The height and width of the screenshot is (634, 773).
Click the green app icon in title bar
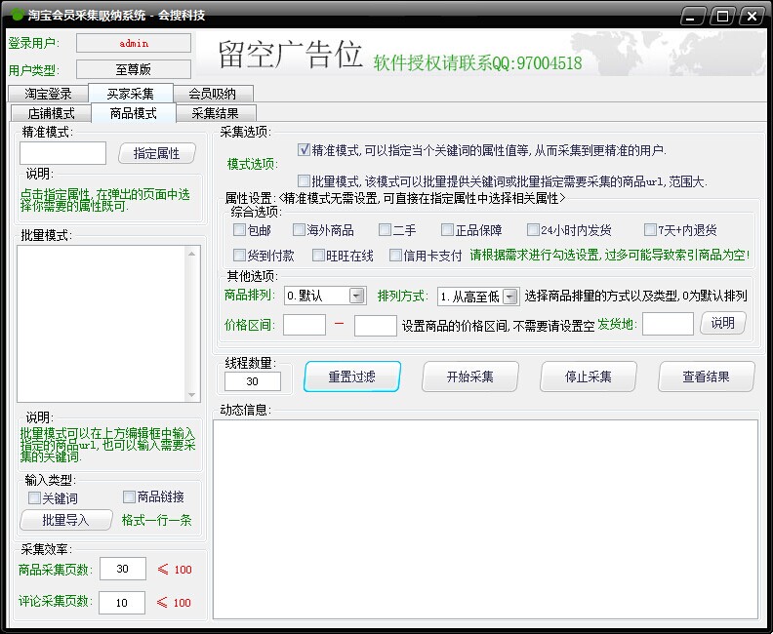[18, 15]
